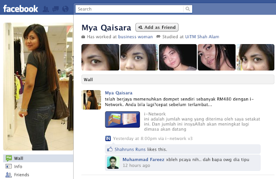The width and height of the screenshot is (276, 179).
Task: Click the Info card icon in sidebar
Action: [9, 166]
